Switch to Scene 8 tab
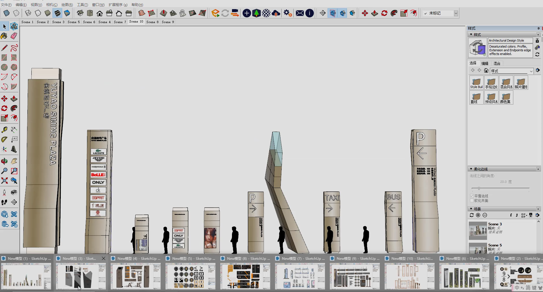 coord(152,22)
